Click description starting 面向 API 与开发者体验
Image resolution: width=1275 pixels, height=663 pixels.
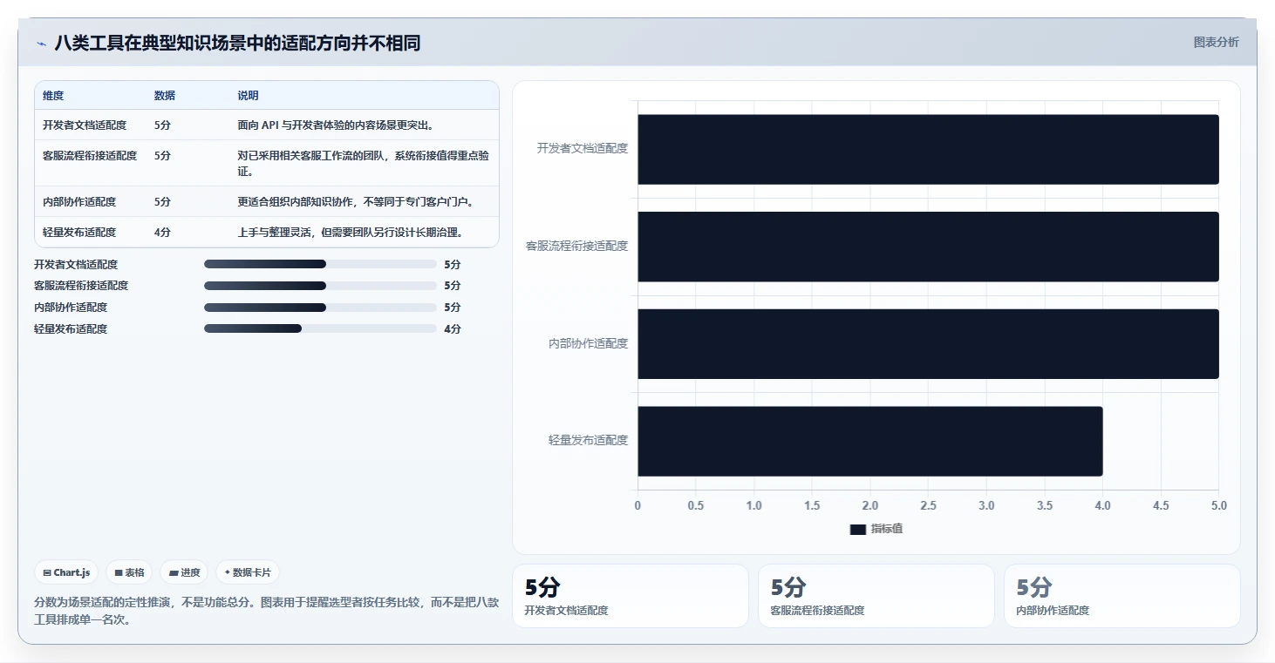337,125
